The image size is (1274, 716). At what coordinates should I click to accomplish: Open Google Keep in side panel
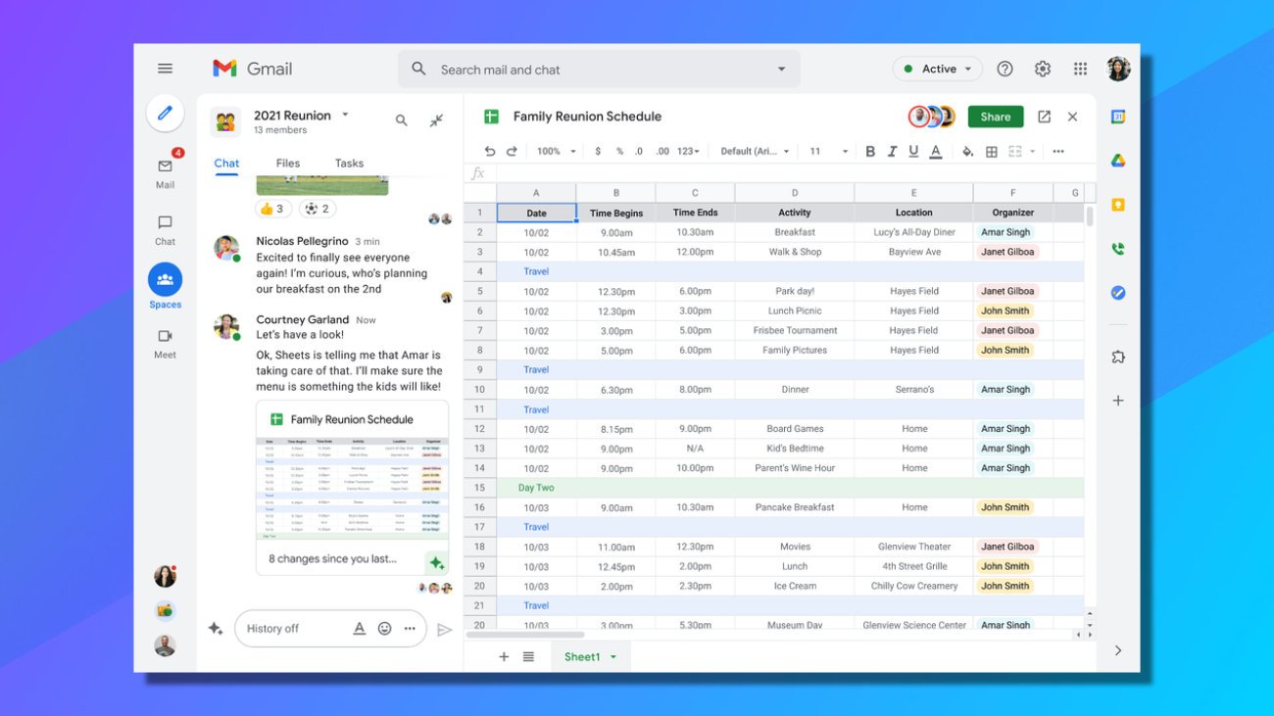tap(1118, 205)
